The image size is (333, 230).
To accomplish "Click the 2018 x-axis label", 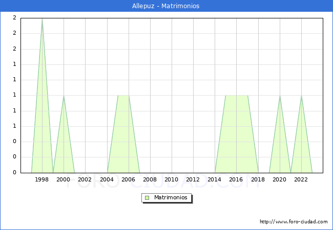I will [x=258, y=179].
